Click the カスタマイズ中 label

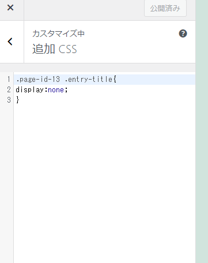(58, 33)
